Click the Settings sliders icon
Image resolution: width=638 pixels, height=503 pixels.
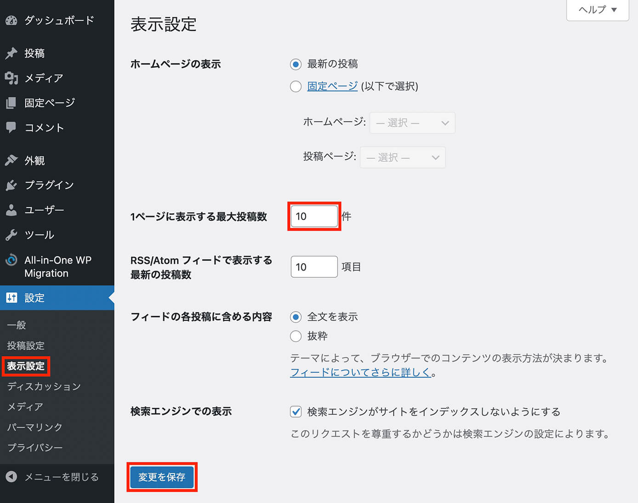[x=11, y=298]
